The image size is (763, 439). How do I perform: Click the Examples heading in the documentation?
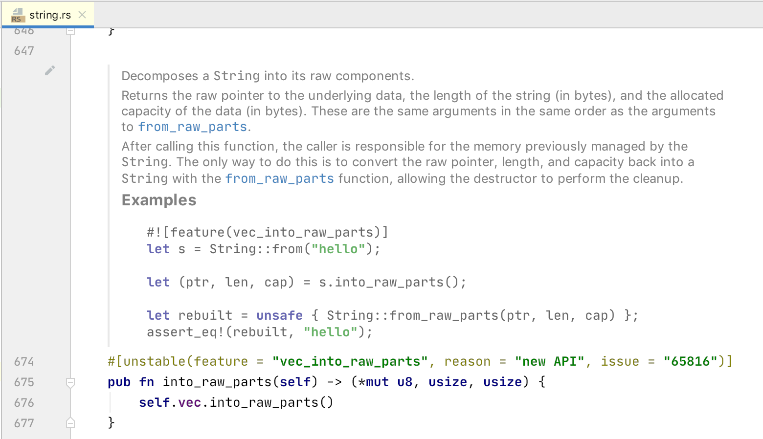(x=158, y=200)
